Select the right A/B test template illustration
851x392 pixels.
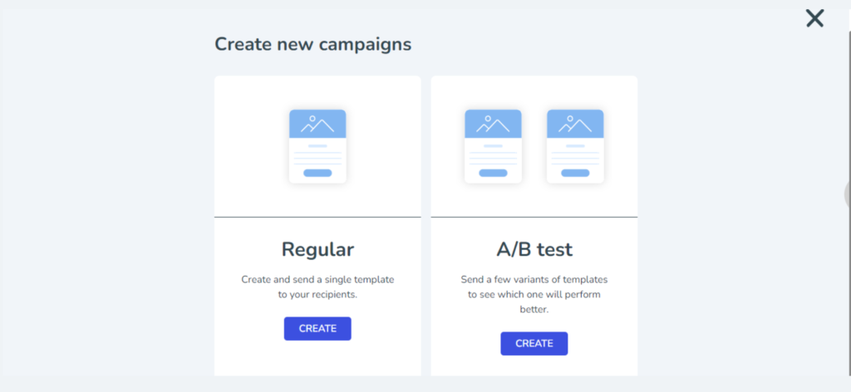(x=575, y=146)
